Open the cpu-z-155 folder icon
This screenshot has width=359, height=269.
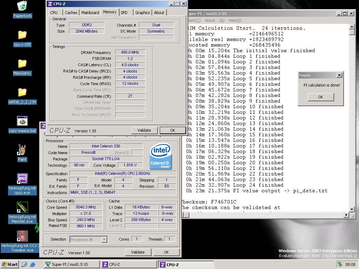pyautogui.click(x=22, y=35)
